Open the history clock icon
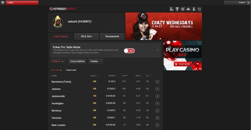251x130 pixels. click(199, 9)
